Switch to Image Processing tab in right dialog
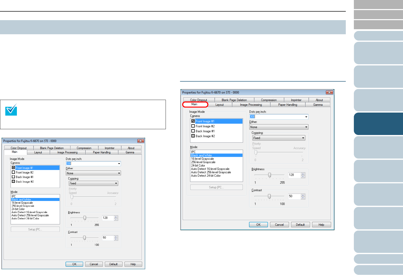Screen dimensions: 403x275 click(x=251, y=105)
